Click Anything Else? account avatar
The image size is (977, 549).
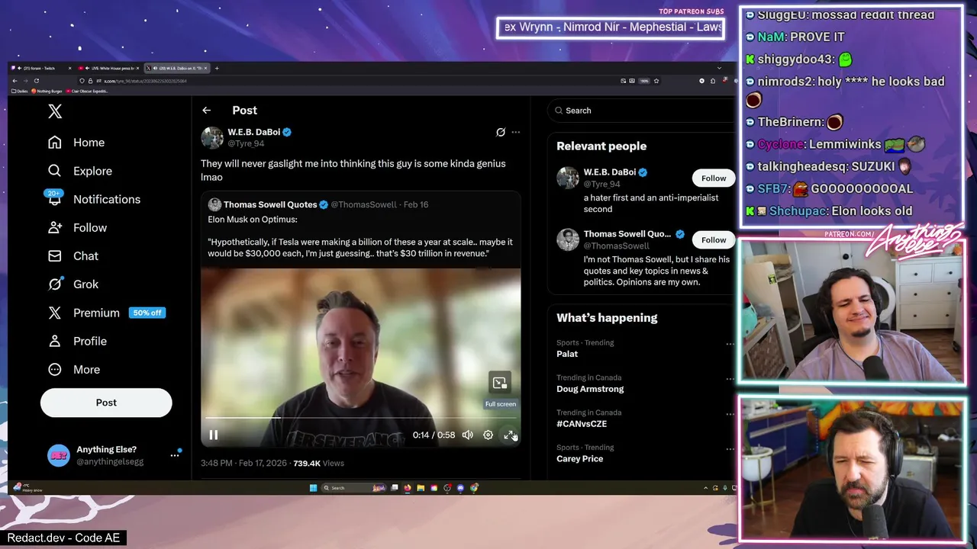coord(59,455)
